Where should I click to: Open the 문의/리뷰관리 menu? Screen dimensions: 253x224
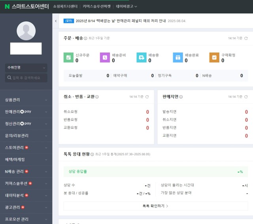coord(26,136)
